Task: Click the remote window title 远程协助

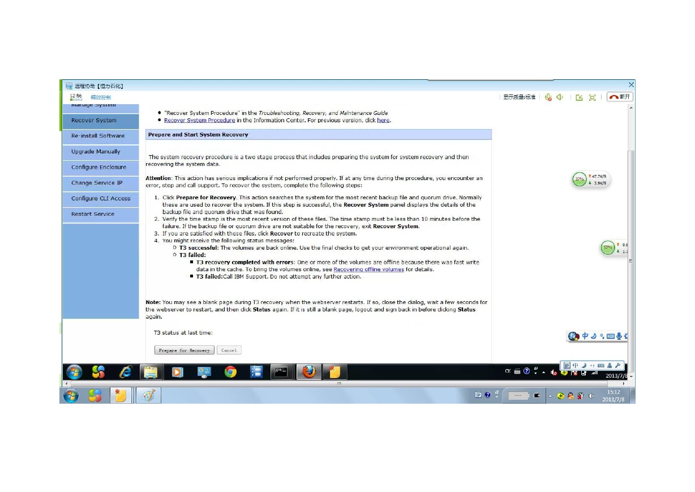Action: point(99,86)
